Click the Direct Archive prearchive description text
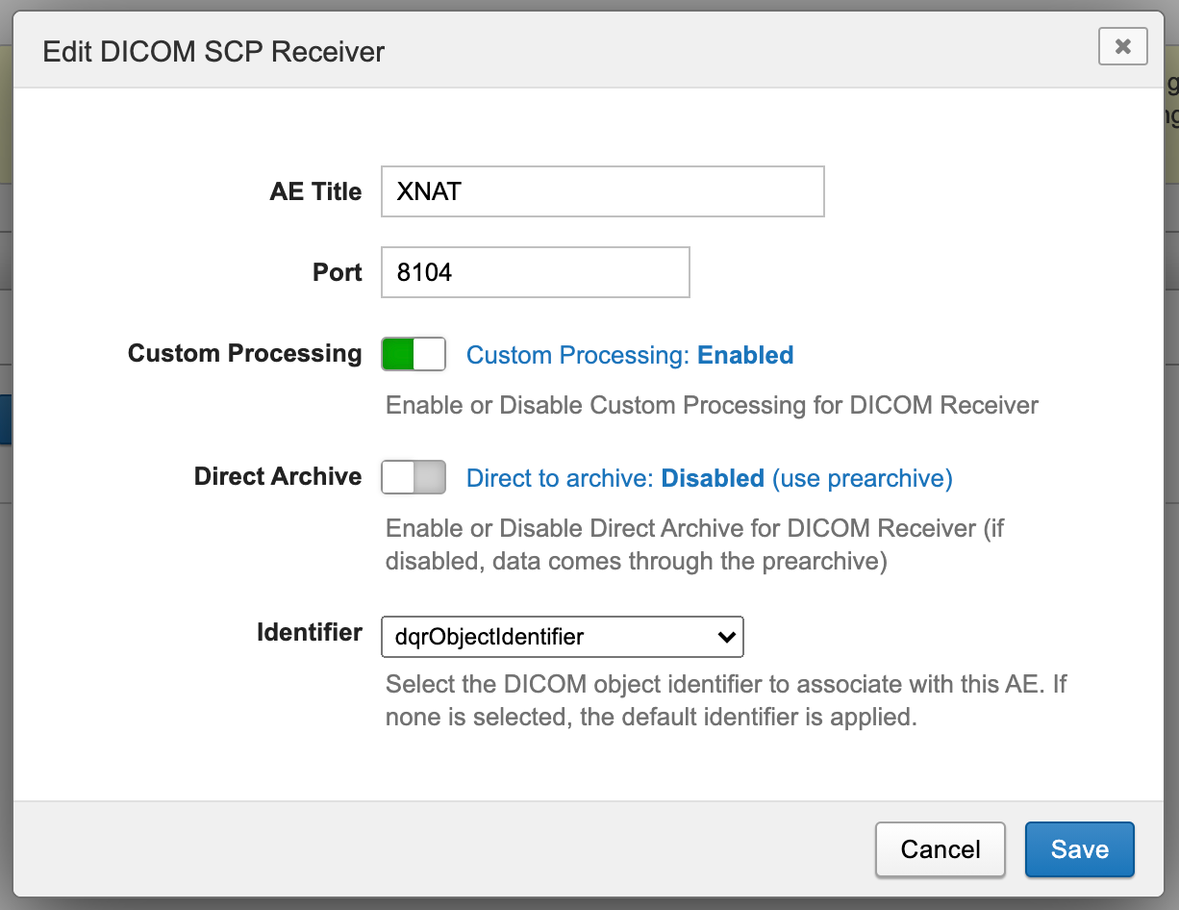 coord(694,544)
